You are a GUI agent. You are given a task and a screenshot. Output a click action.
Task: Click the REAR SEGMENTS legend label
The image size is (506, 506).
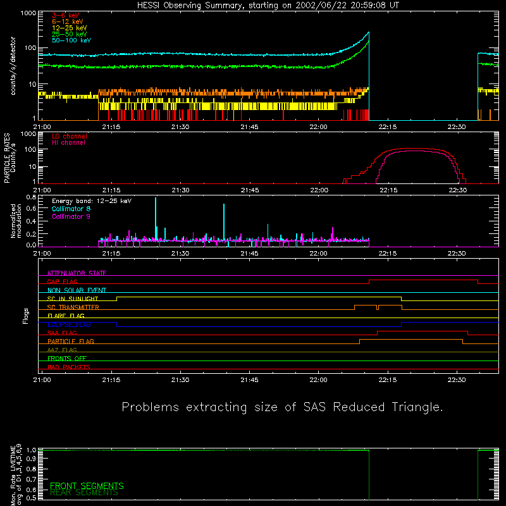84,493
